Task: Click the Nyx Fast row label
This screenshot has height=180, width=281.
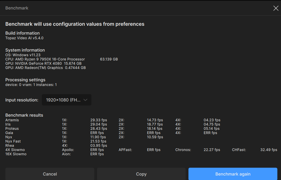Action: (x=13, y=141)
